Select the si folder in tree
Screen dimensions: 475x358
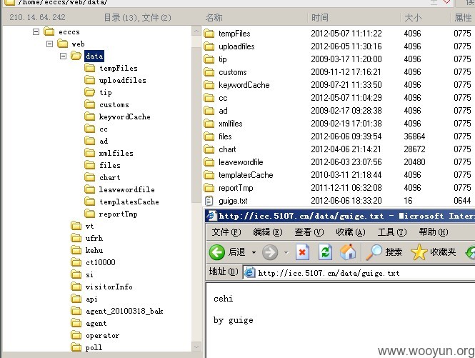[89, 274]
